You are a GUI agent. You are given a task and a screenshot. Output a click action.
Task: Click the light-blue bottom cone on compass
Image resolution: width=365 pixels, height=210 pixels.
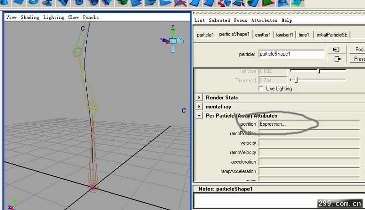click(173, 50)
